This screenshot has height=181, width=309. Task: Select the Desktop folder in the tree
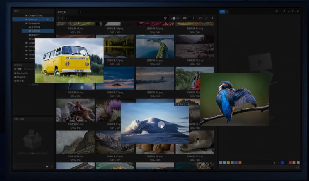pyautogui.click(x=33, y=19)
